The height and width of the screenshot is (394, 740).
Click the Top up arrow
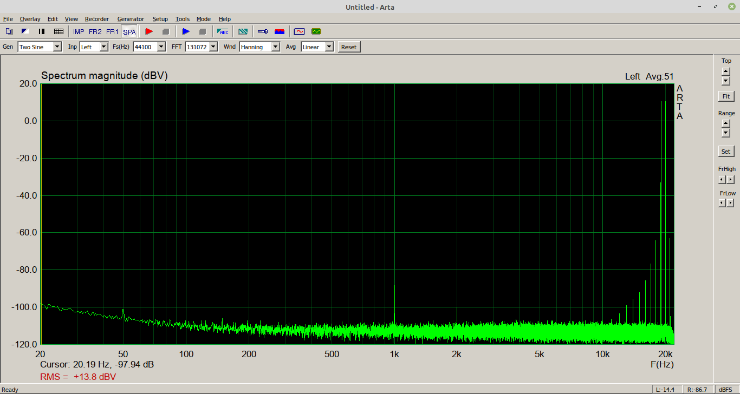point(726,71)
